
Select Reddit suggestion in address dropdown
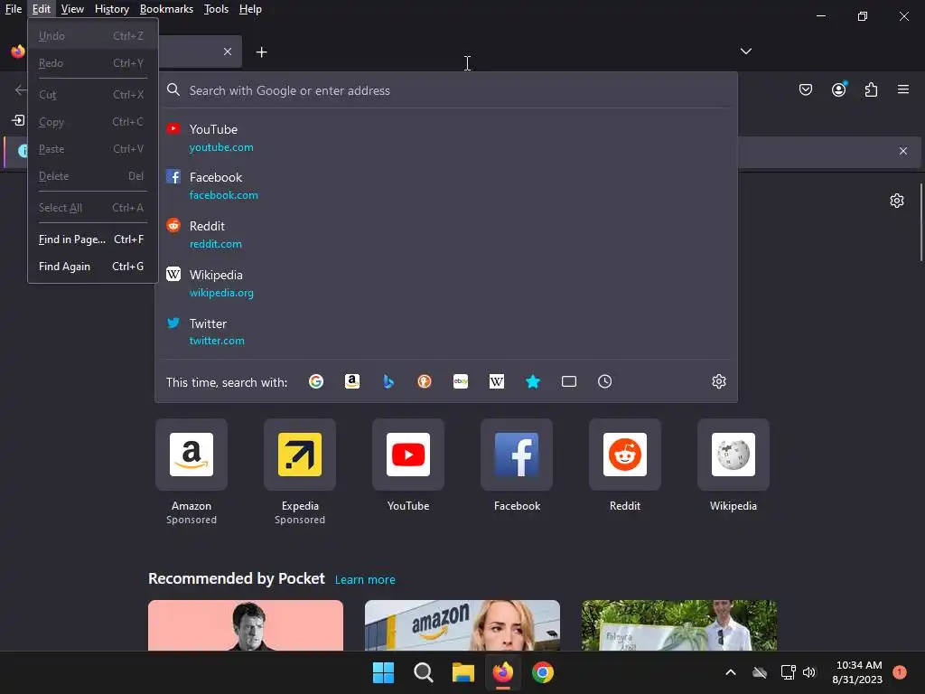click(446, 235)
